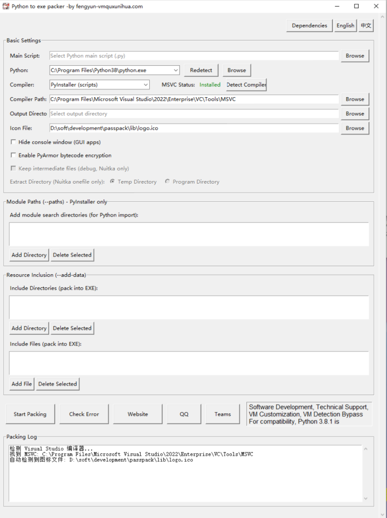Open the Website link button
Screen dimensions: 387x518
138,414
